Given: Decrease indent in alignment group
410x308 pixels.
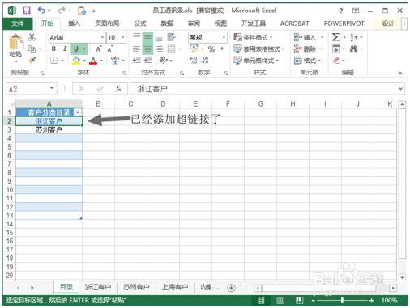Looking at the screenshot, I should pos(137,61).
